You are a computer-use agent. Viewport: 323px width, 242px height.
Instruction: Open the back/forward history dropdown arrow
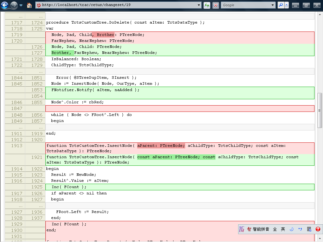[x=21, y=5]
